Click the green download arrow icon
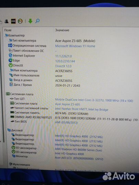This screenshot has height=185, width=139. [31, 21]
